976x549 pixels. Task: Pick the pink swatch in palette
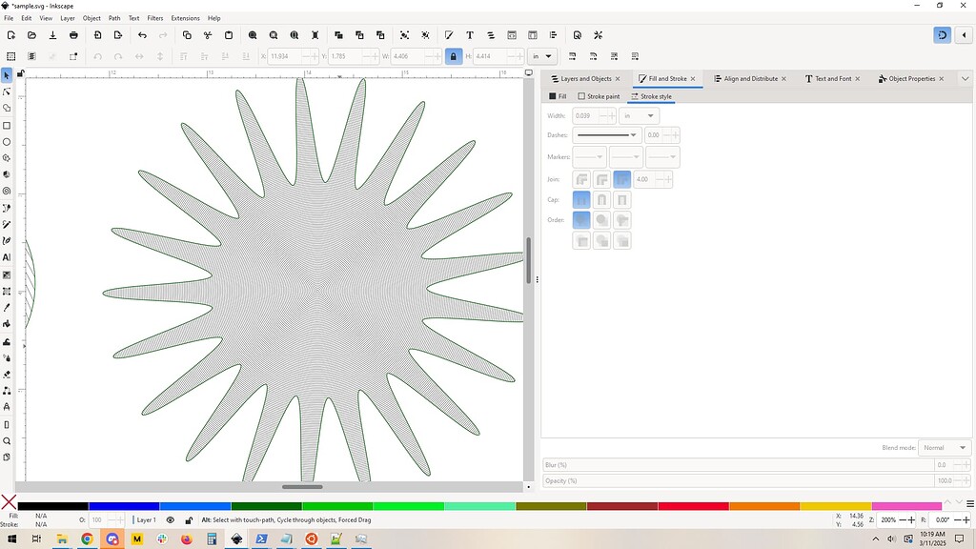click(906, 506)
